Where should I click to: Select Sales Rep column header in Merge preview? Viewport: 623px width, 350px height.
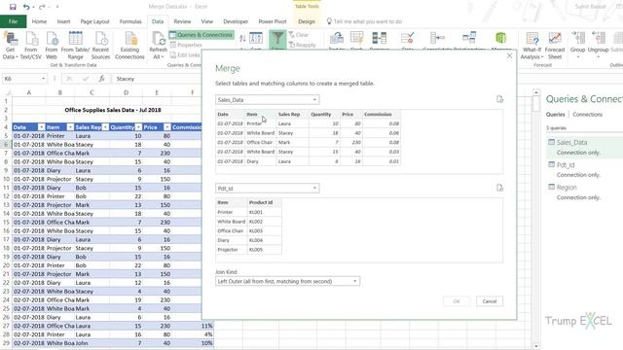click(292, 115)
